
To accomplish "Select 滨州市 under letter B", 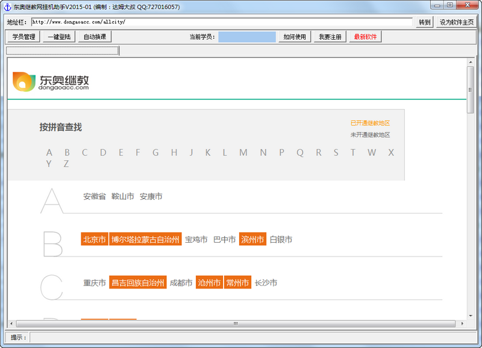I will (254, 239).
